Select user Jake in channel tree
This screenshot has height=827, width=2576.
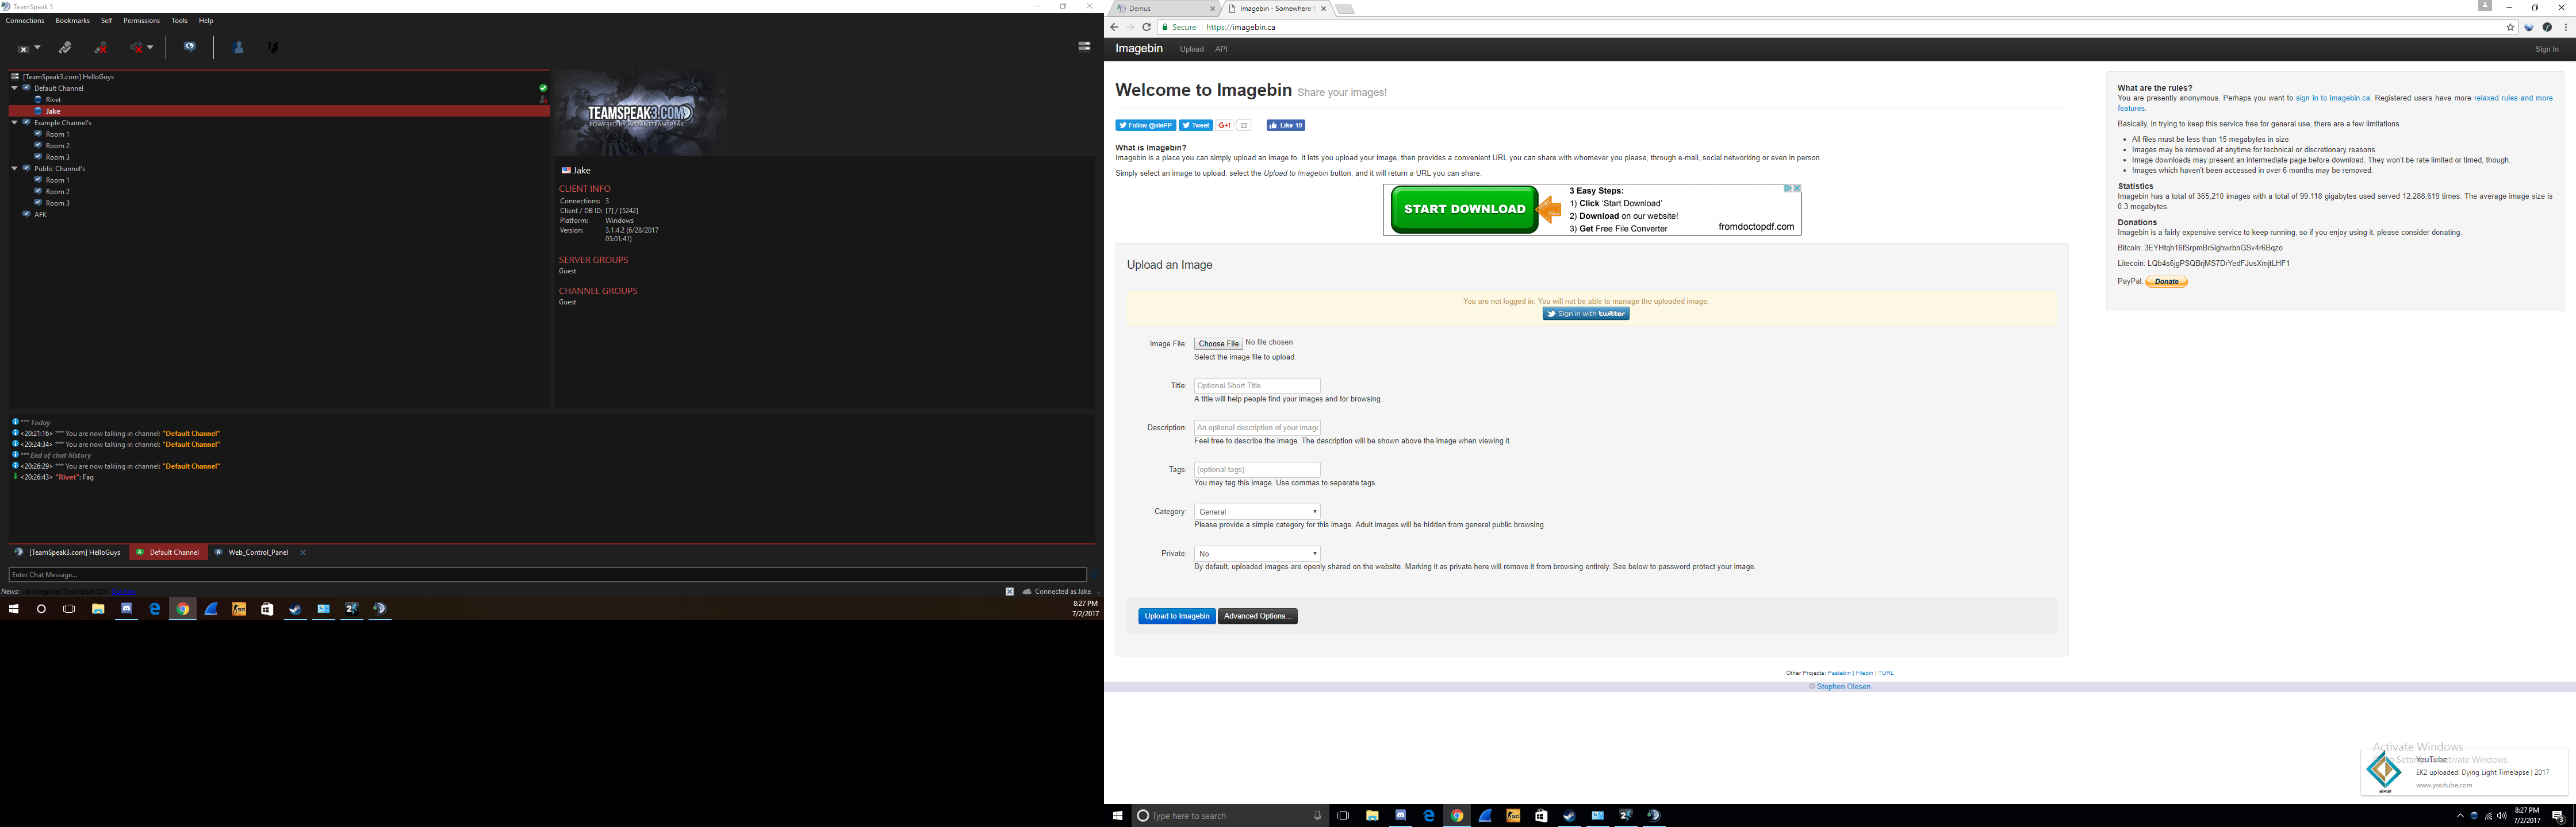tap(53, 111)
